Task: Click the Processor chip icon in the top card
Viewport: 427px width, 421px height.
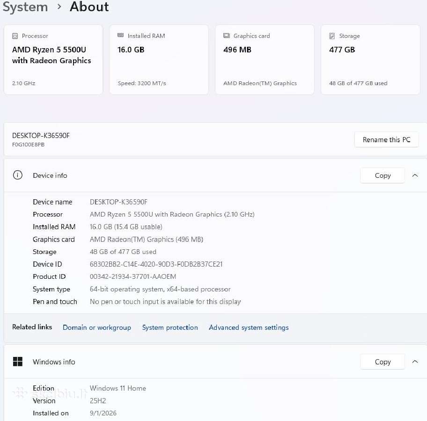Action: (x=15, y=36)
